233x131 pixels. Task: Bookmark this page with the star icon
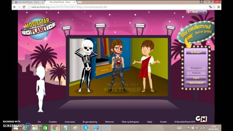(x=214, y=7)
